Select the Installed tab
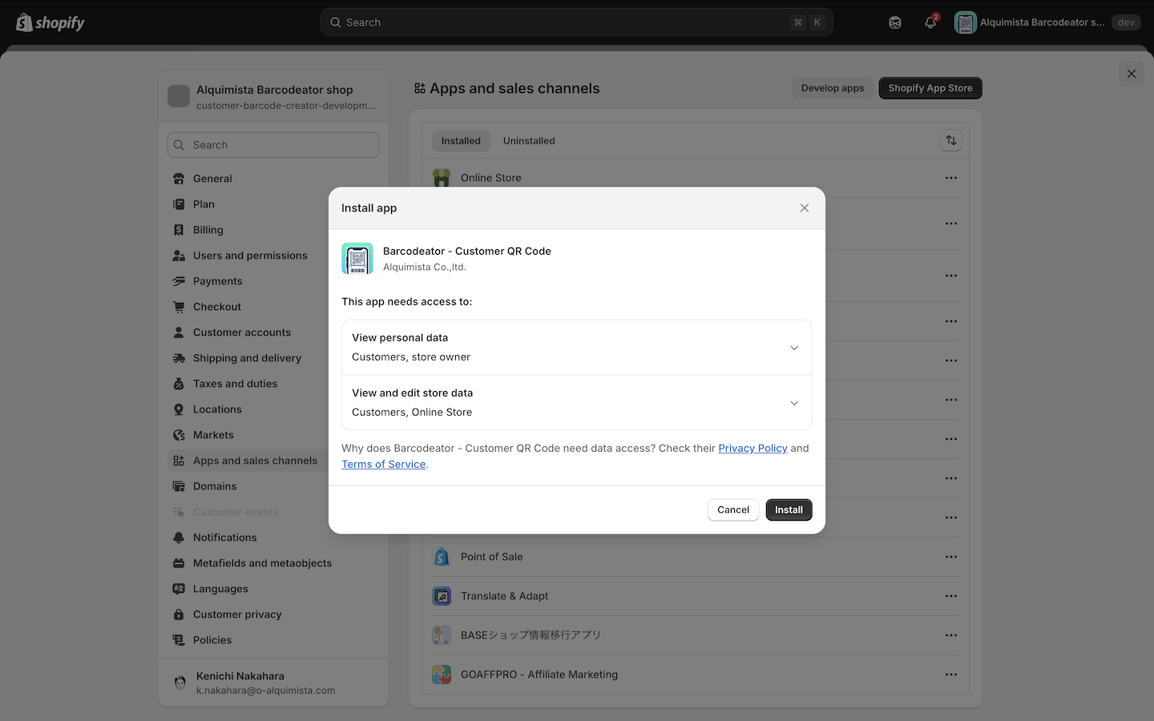This screenshot has height=721, width=1154. point(461,141)
